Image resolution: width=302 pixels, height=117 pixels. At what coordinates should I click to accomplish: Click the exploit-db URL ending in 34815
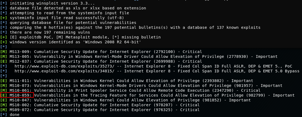point(65,71)
